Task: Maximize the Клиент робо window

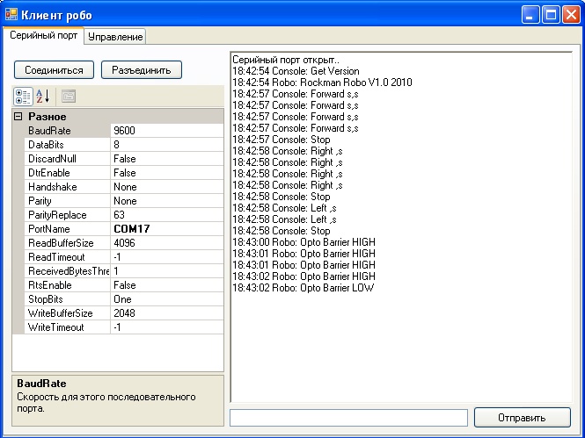Action: (551, 15)
